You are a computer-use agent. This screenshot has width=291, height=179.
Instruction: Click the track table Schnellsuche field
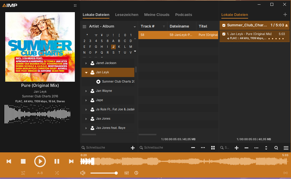[163, 147]
